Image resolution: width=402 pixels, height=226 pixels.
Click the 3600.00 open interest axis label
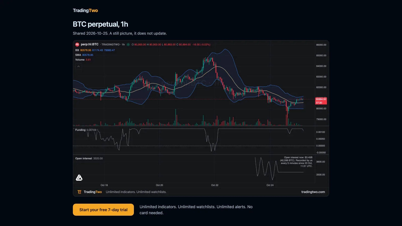320,162
